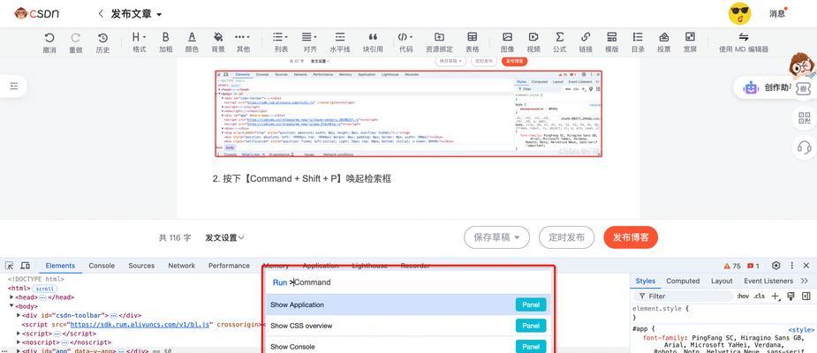Go back using the left chevron
This screenshot has width=817, height=353.
coord(101,14)
